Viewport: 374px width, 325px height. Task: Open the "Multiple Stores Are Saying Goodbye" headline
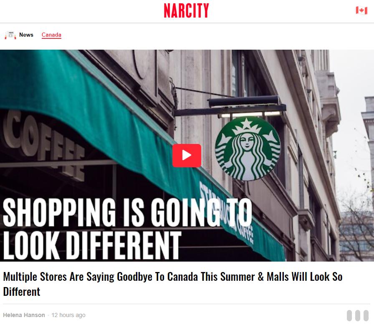pyautogui.click(x=173, y=284)
